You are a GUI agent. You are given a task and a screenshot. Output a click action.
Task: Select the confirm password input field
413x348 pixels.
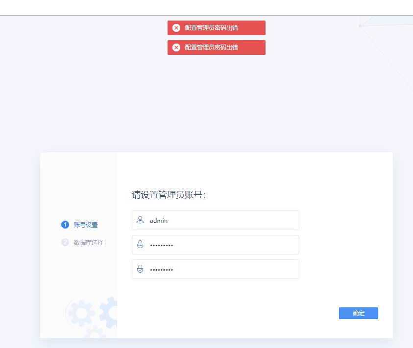point(216,269)
